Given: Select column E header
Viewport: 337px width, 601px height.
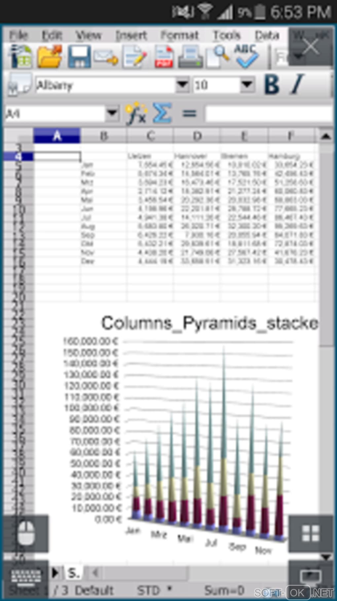Looking at the screenshot, I should pyautogui.click(x=244, y=135).
